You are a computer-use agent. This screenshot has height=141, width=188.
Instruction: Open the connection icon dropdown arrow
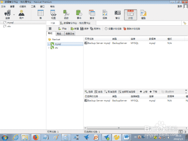tap(14, 15)
